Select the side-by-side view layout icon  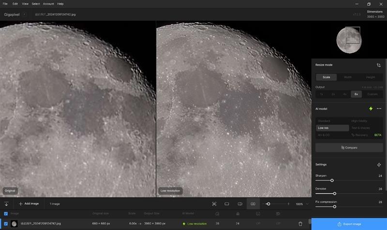coord(253,204)
